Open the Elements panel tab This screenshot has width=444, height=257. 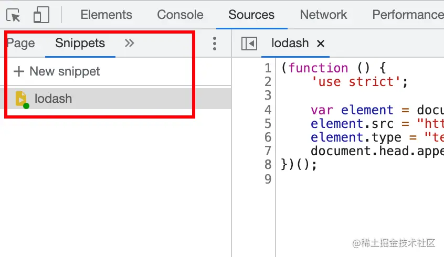pos(106,15)
